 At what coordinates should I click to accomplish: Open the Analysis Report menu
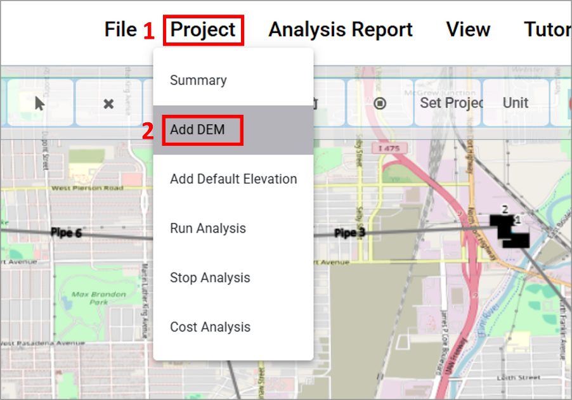[341, 30]
